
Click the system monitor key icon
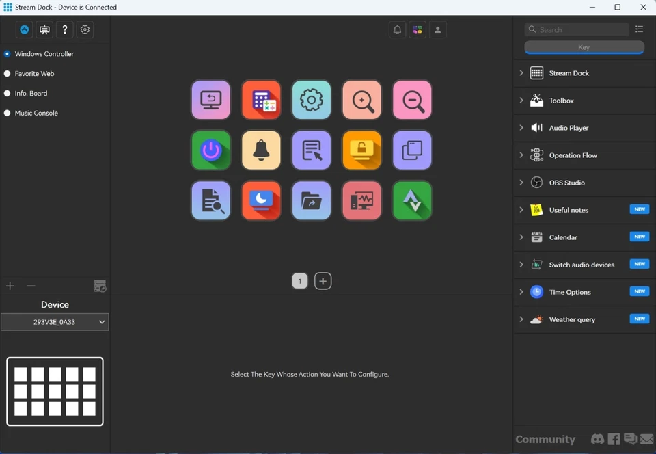pyautogui.click(x=361, y=200)
